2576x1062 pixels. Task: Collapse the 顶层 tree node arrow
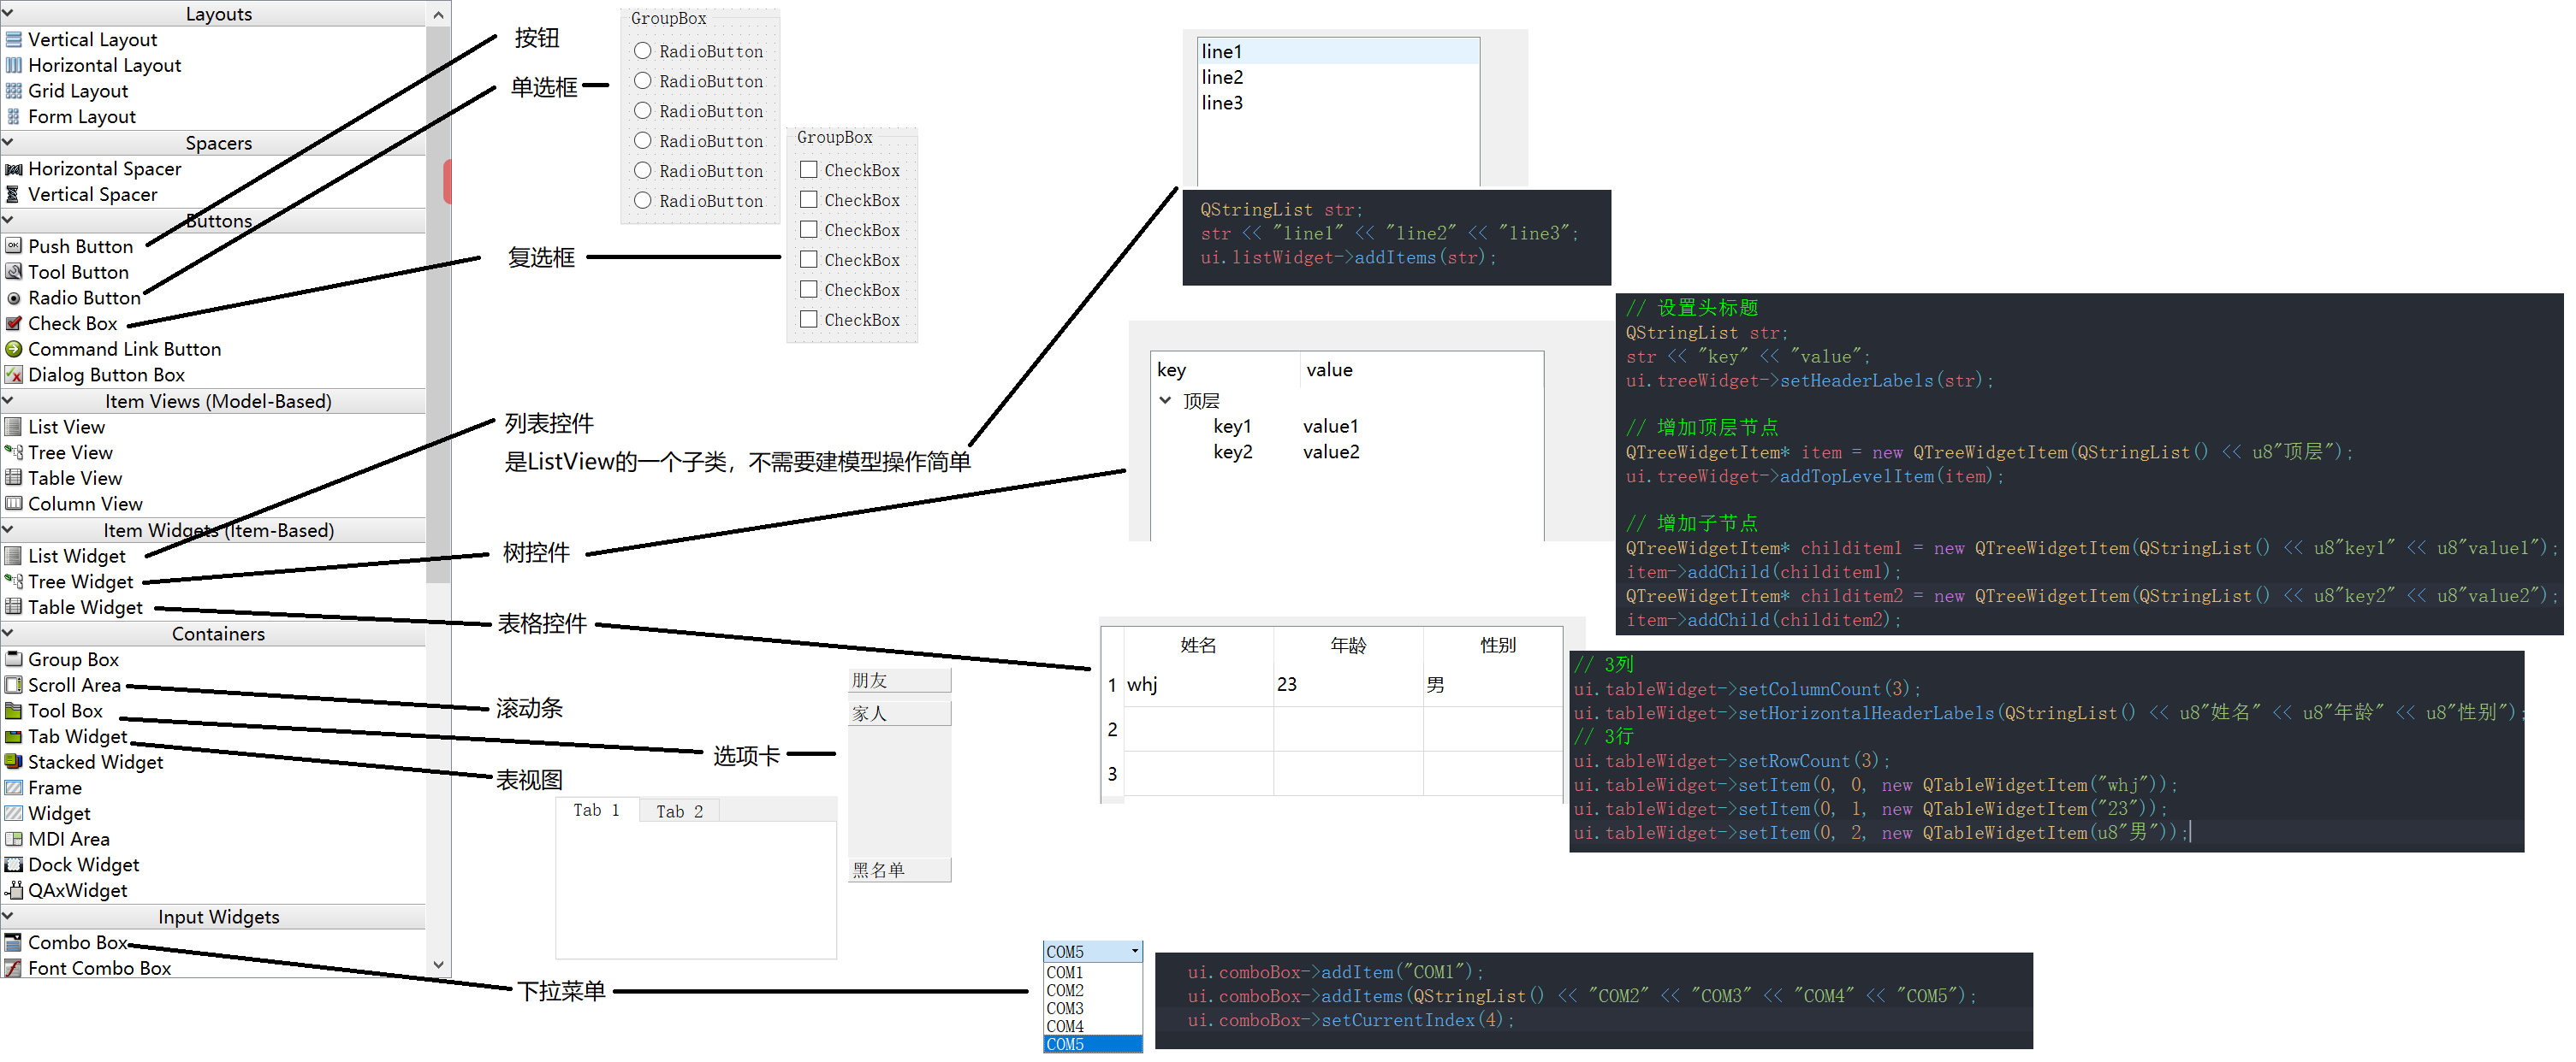1166,401
